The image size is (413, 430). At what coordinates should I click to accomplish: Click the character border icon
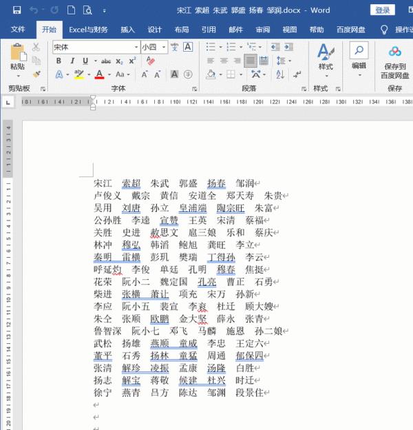[188, 47]
